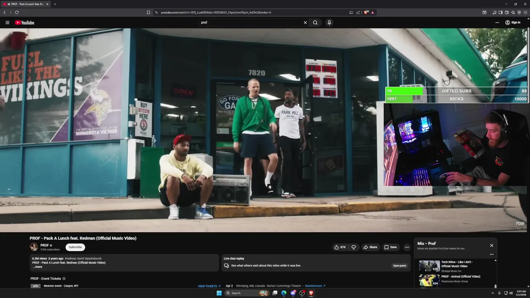Like the video (87K)
This screenshot has width=530, height=298.
340,247
